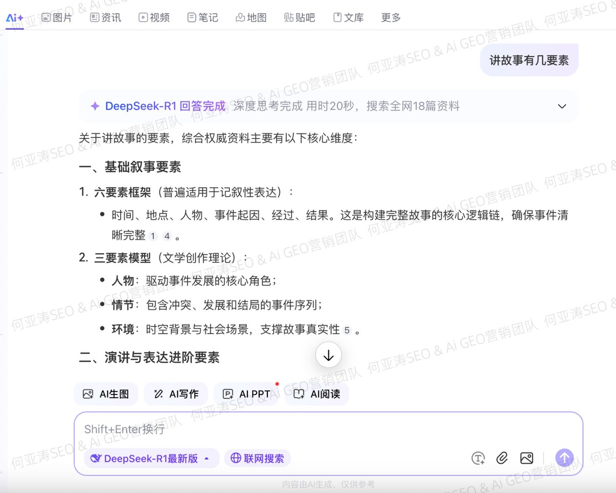Image resolution: width=616 pixels, height=493 pixels.
Task: Jump to bottom with the down-arrow button
Action: pos(329,354)
